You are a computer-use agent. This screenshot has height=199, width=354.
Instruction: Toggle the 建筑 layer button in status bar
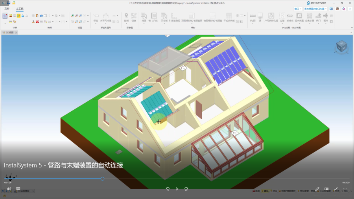coord(265,191)
